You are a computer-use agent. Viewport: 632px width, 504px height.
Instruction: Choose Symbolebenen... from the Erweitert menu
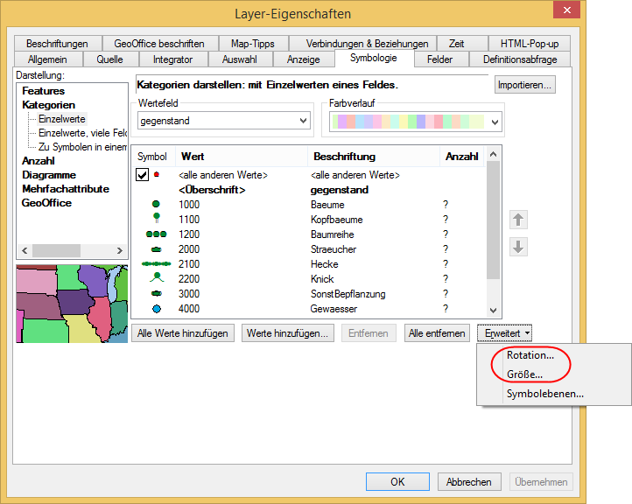pos(545,394)
